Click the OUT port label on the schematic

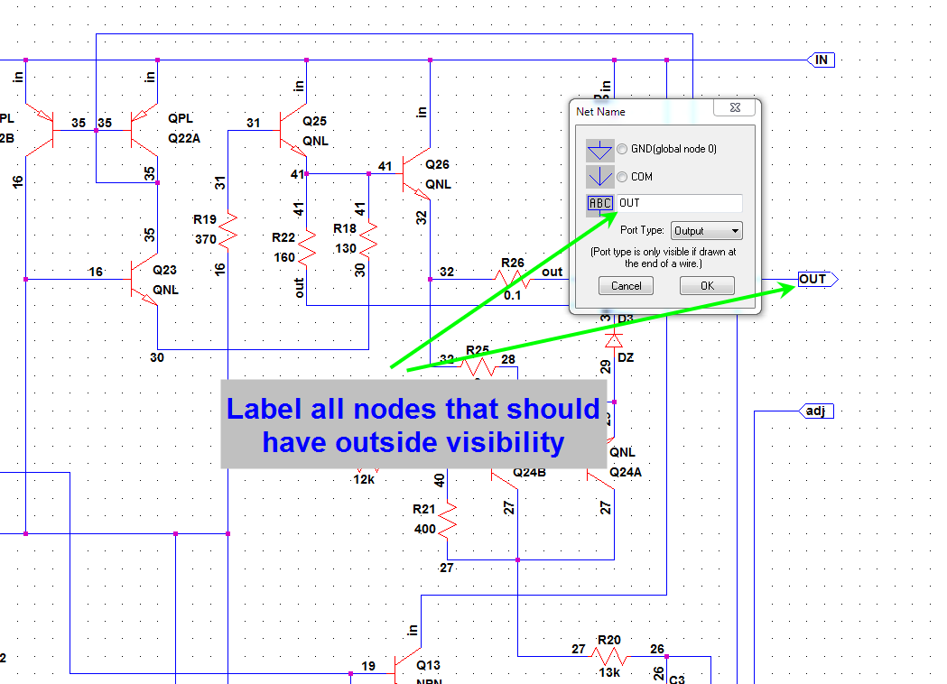pyautogui.click(x=818, y=279)
